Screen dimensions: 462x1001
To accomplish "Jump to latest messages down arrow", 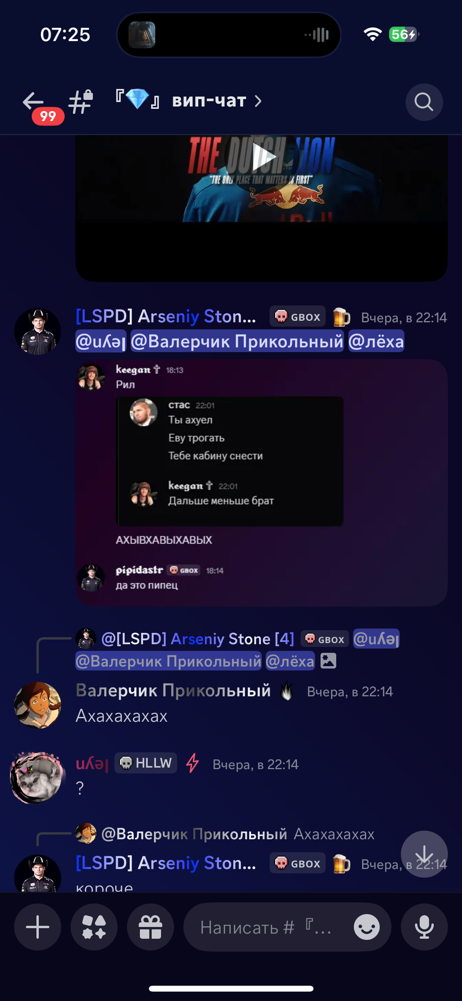I will point(424,854).
